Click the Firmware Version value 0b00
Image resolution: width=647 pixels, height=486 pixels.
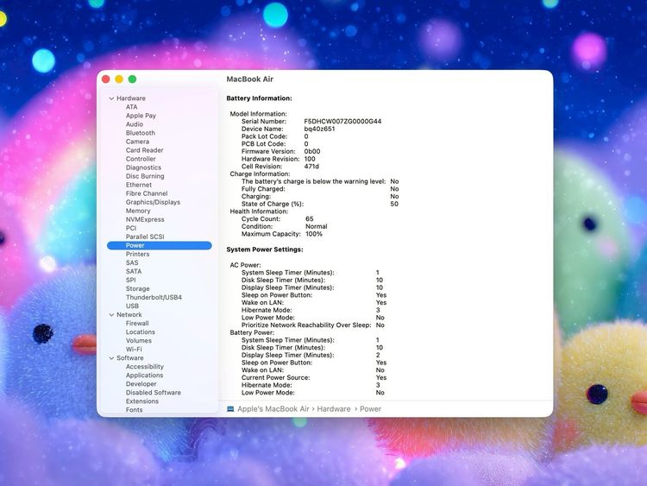point(312,152)
